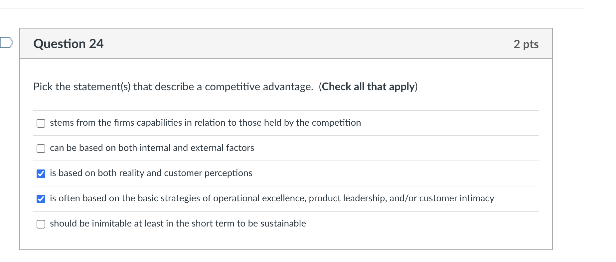Viewport: 616px width, 262px height.
Task: Click the "stems from the firms capabilities" answer label
Action: pyautogui.click(x=205, y=123)
